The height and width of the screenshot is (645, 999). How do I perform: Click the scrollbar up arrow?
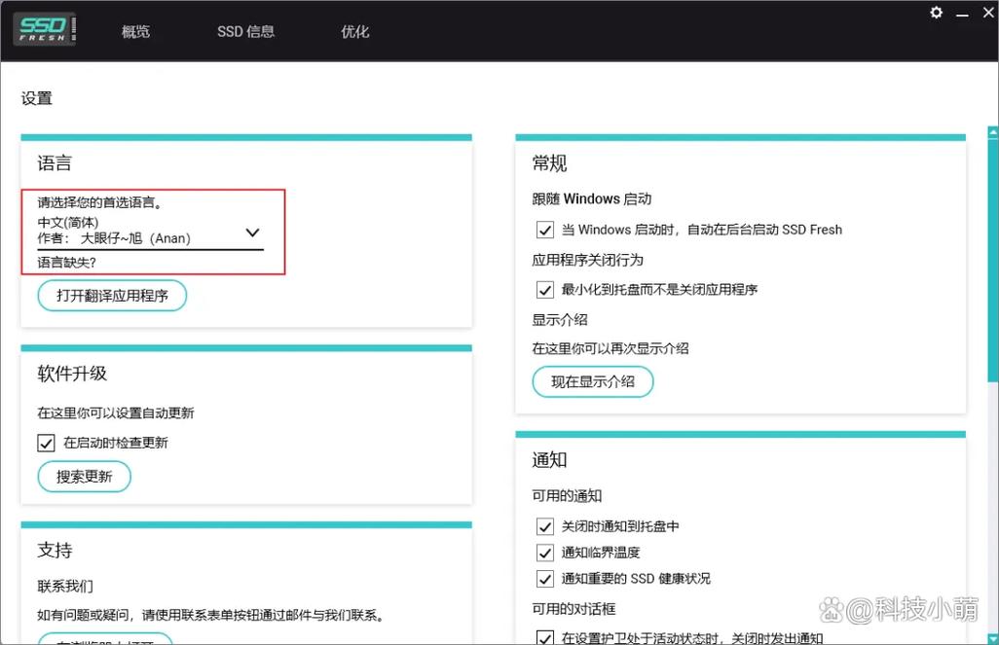pos(992,131)
